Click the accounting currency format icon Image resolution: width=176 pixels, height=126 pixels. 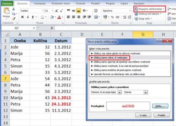click(x=105, y=17)
